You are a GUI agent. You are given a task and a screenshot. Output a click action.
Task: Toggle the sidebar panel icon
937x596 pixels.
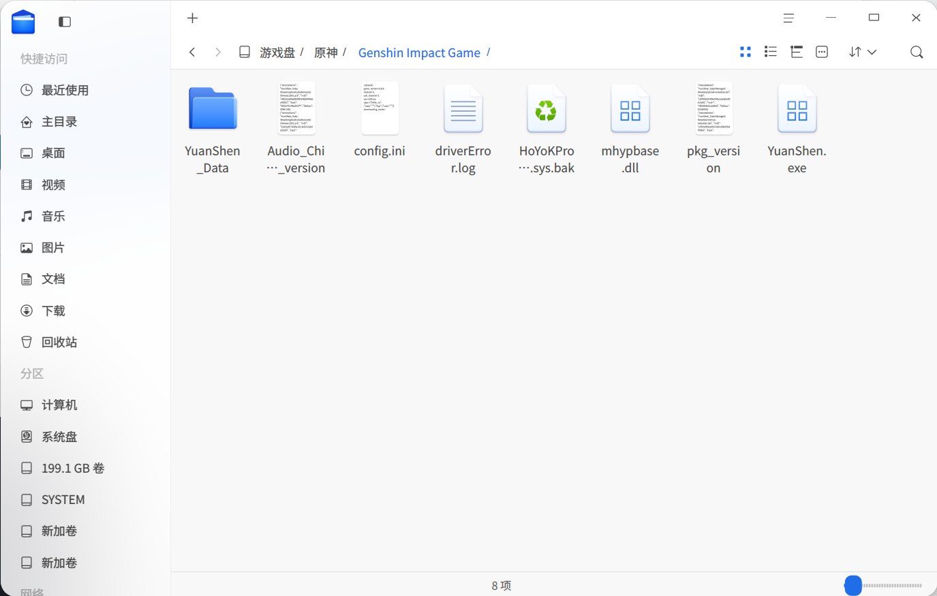pos(65,22)
